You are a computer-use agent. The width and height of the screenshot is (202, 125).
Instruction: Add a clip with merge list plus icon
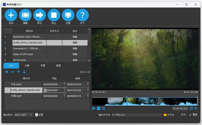[x=7, y=72]
